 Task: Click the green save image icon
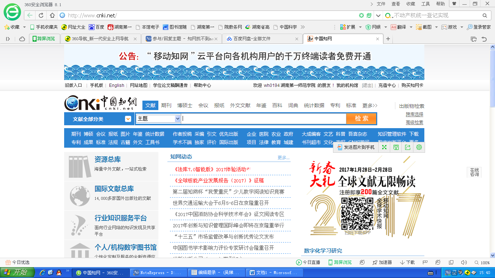[396, 147]
